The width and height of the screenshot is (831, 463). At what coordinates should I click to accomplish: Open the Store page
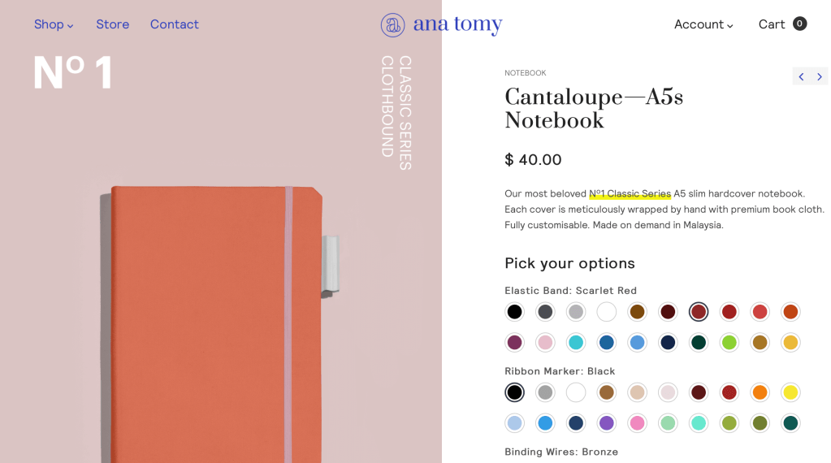[113, 24]
